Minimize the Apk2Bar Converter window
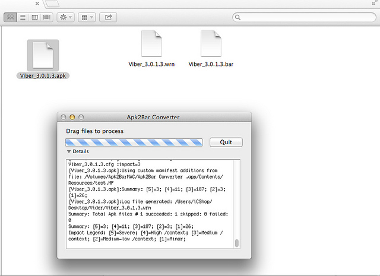 (72, 118)
